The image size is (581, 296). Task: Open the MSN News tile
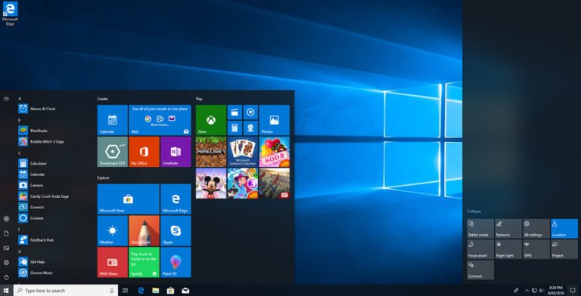pos(112,262)
